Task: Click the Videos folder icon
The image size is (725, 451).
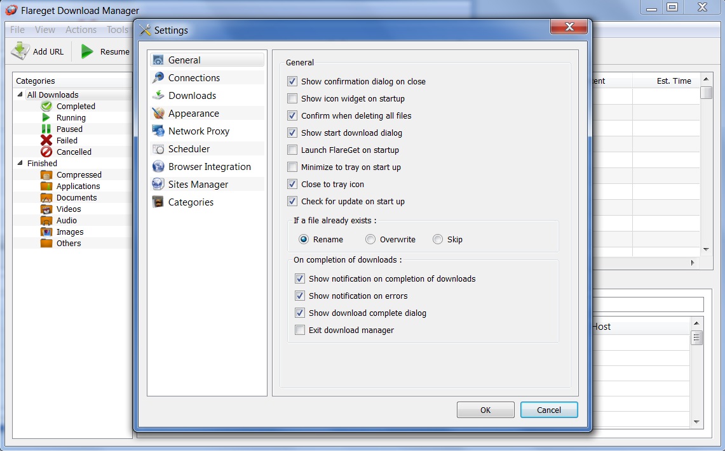Action: [46, 209]
